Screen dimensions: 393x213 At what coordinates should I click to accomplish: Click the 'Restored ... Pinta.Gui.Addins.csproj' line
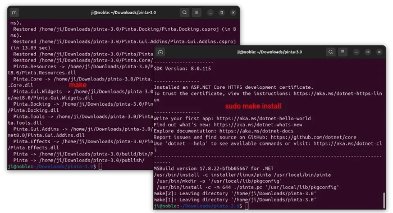pos(125,42)
